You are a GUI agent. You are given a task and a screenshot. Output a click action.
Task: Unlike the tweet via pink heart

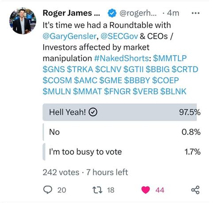[x=145, y=190]
